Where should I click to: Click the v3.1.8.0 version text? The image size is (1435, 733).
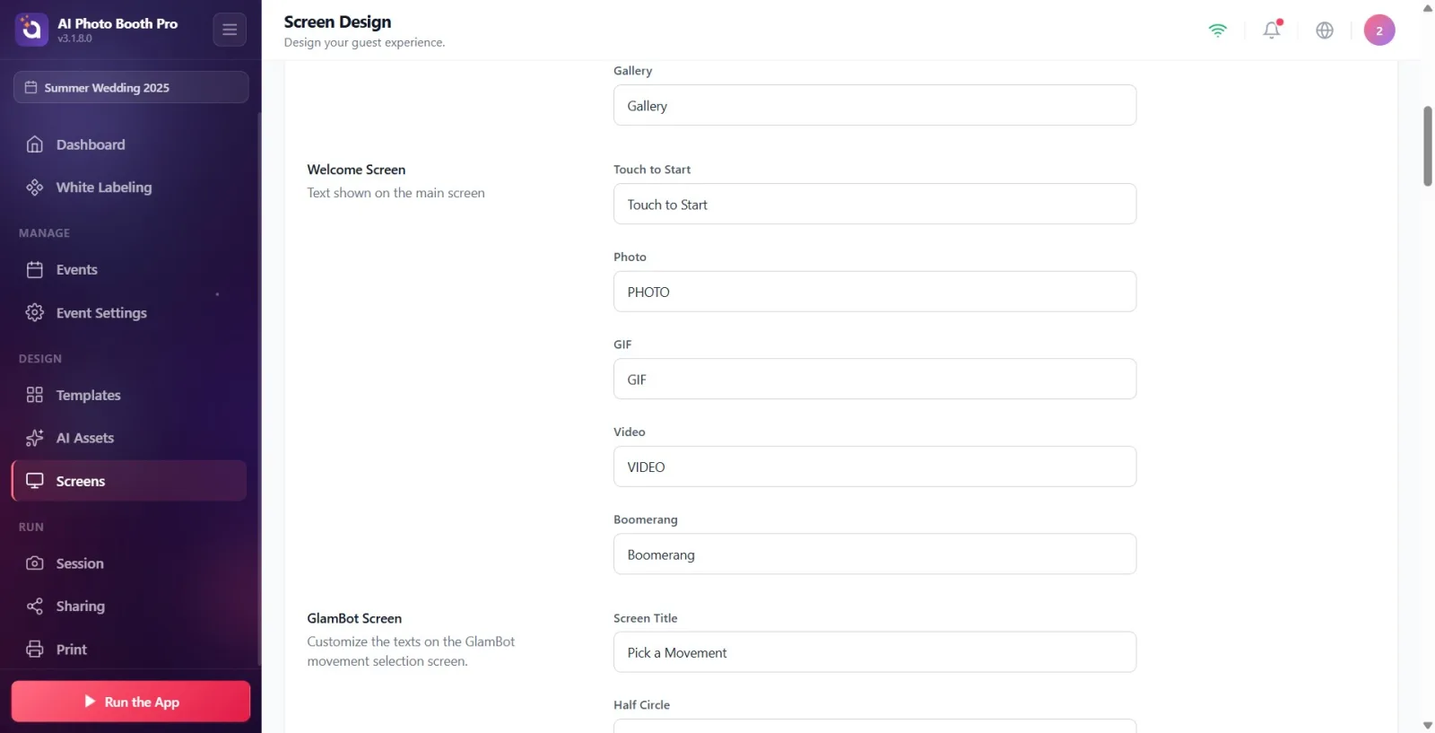point(75,39)
